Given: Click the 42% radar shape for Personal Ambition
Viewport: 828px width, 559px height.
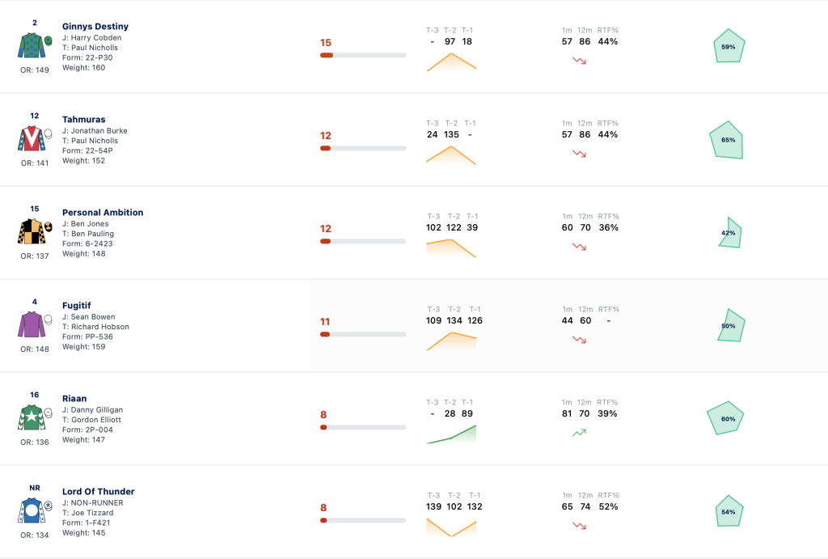Looking at the screenshot, I should (730, 232).
